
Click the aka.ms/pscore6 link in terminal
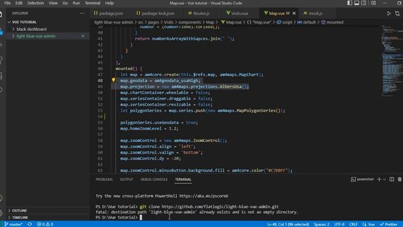pos(203,196)
